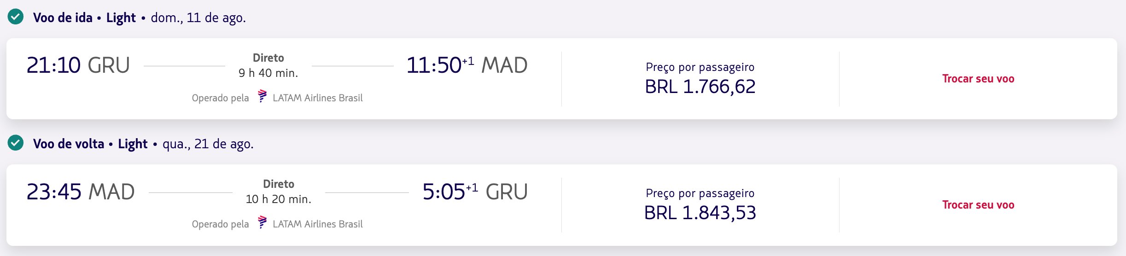Click the green checkmark beside Voo de ida

pyautogui.click(x=16, y=17)
